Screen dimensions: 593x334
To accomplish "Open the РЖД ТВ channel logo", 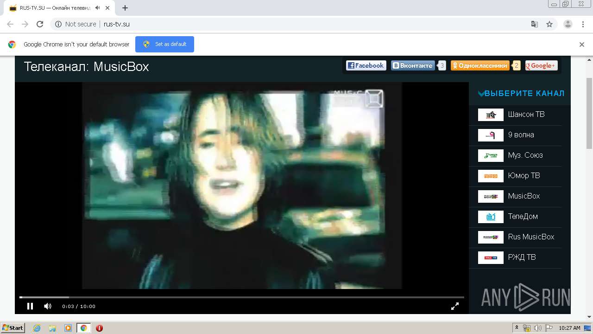I will coord(491,257).
